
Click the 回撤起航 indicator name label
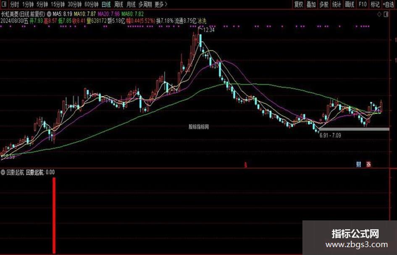coord(15,173)
